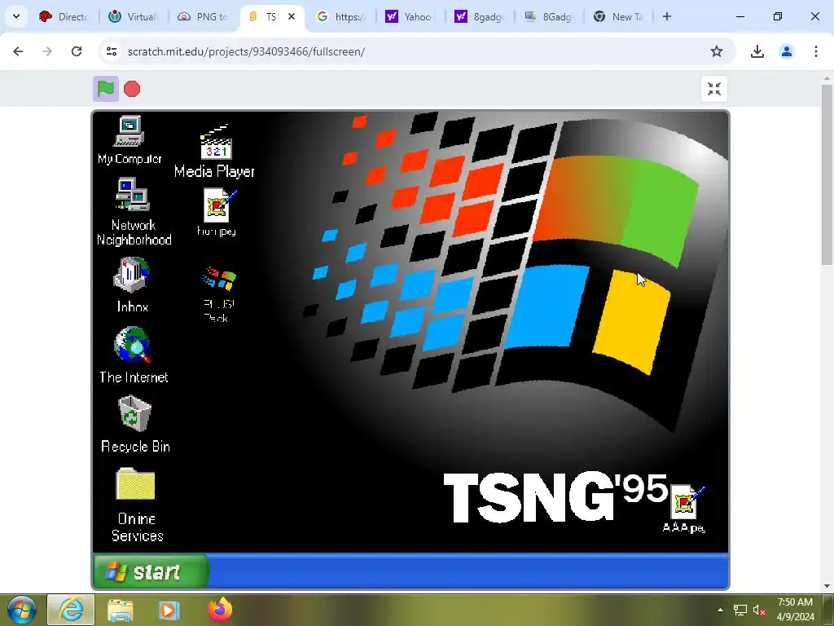The height and width of the screenshot is (626, 834).
Task: Open Chrome downloads
Action: [757, 51]
